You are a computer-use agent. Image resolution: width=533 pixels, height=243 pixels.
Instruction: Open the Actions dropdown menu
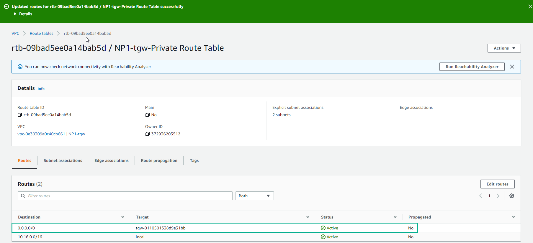point(504,48)
